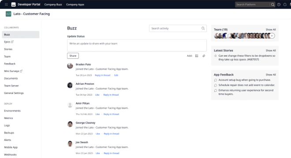Open Environments under Deploy
The height and width of the screenshot is (158, 291).
coord(12,111)
